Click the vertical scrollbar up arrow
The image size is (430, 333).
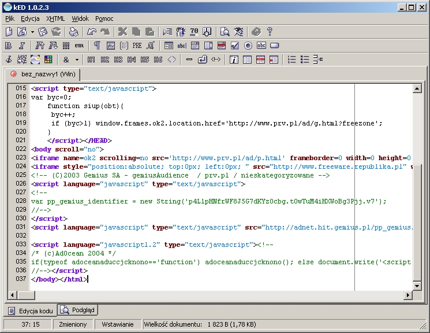[417, 88]
